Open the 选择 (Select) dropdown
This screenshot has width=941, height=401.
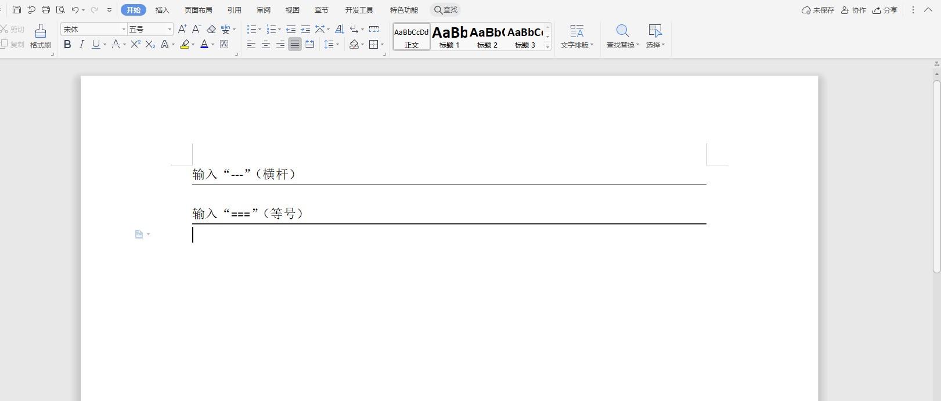coord(655,45)
